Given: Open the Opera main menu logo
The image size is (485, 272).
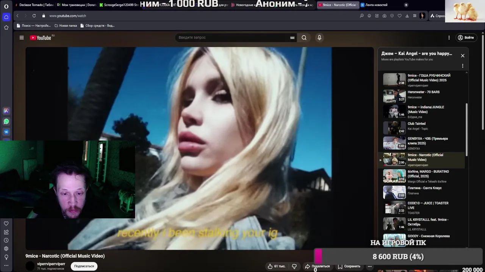Looking at the screenshot, I should 6,6.
